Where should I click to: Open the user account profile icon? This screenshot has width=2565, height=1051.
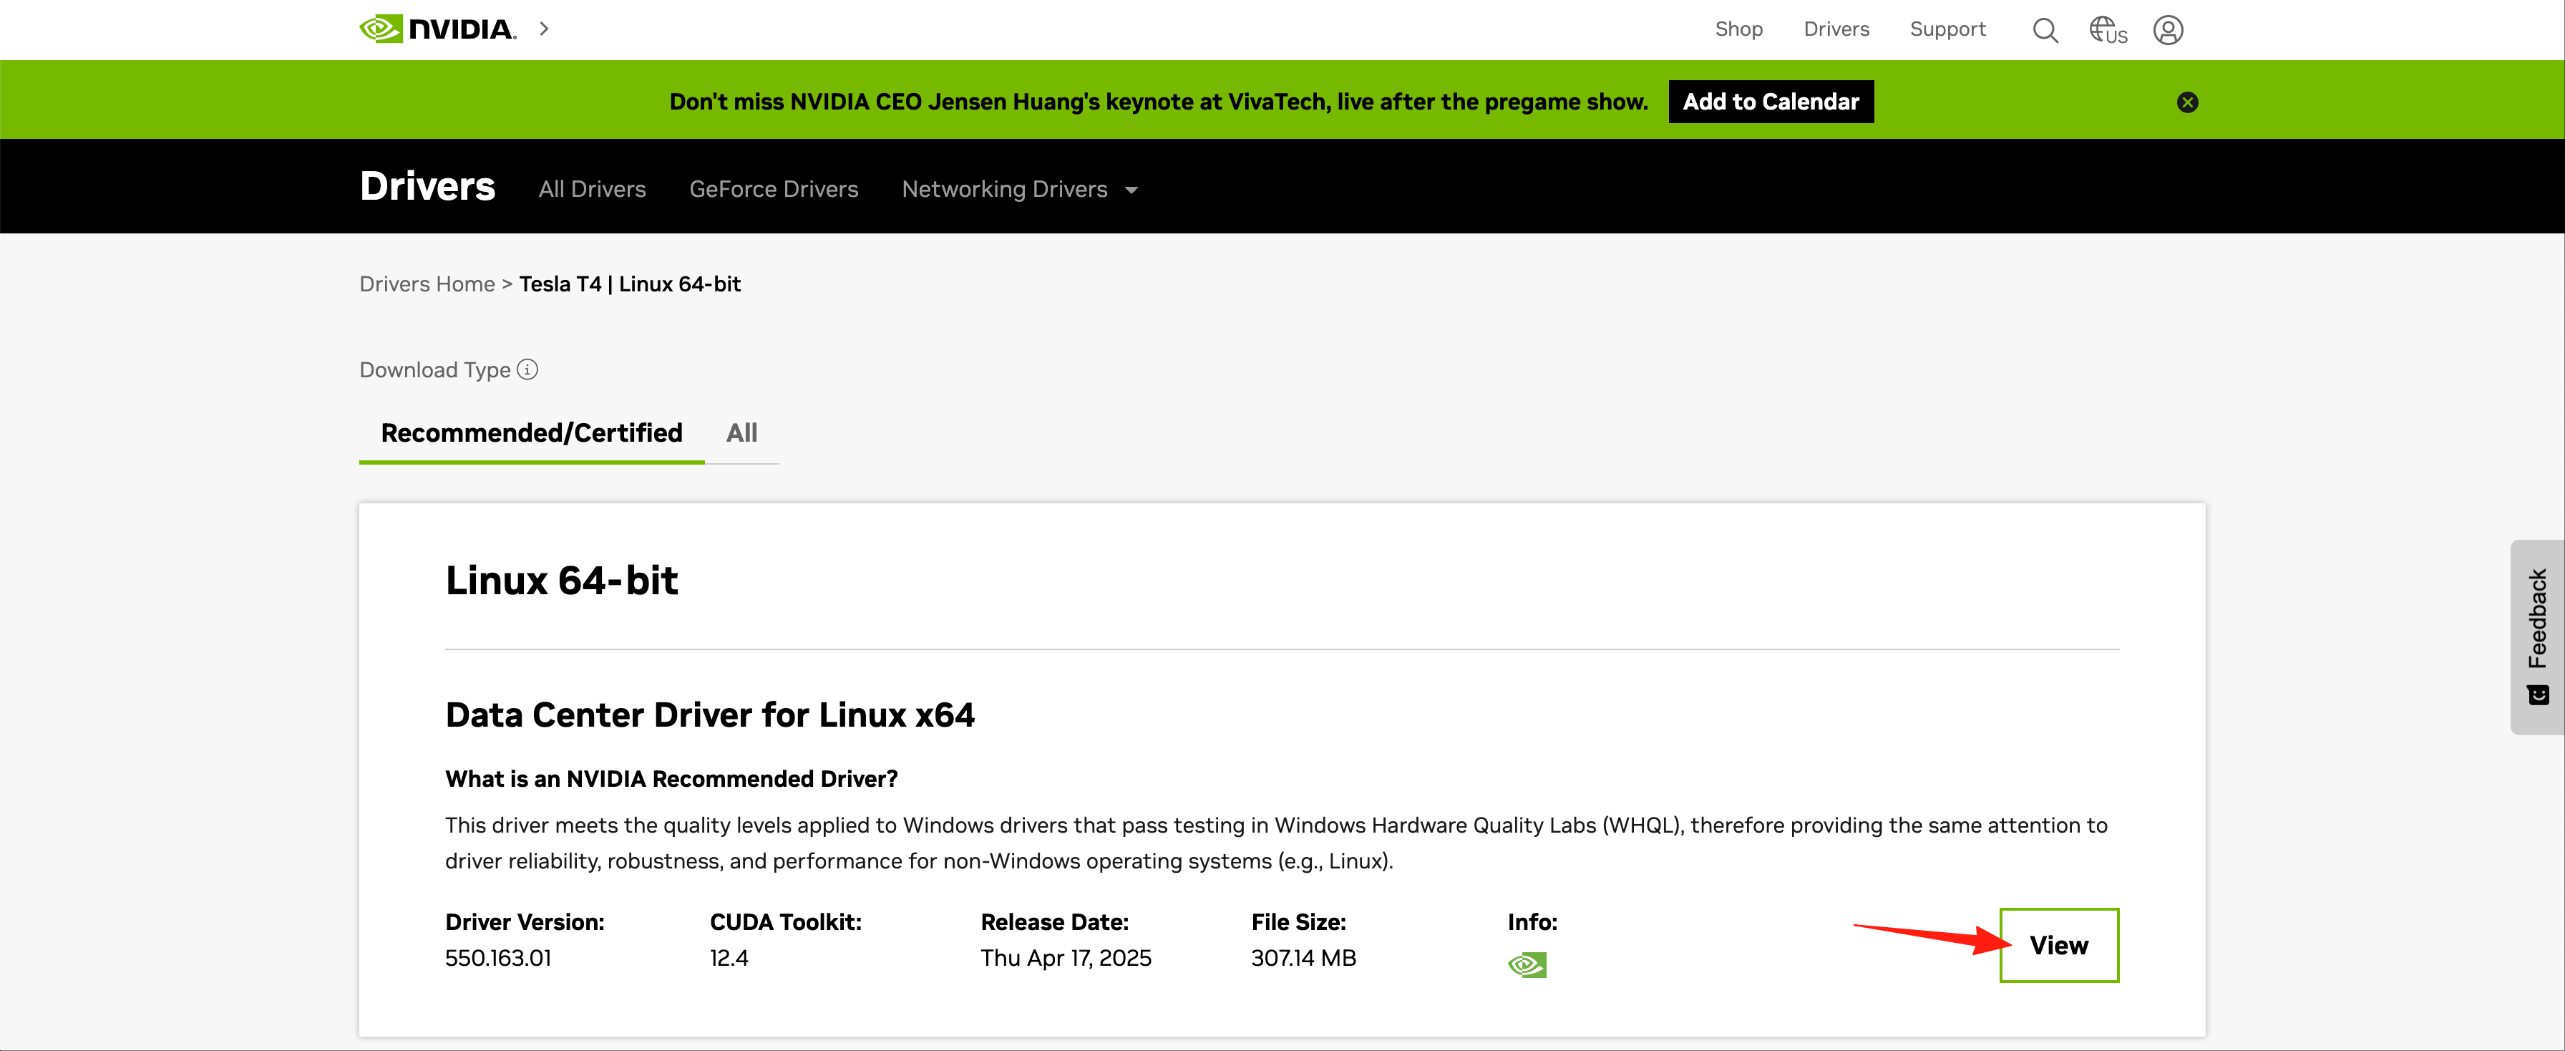[x=2168, y=30]
